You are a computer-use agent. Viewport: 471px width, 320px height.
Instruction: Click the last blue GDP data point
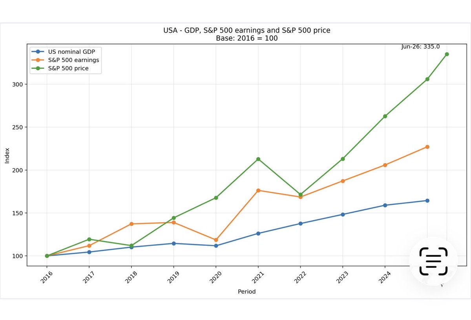427,201
